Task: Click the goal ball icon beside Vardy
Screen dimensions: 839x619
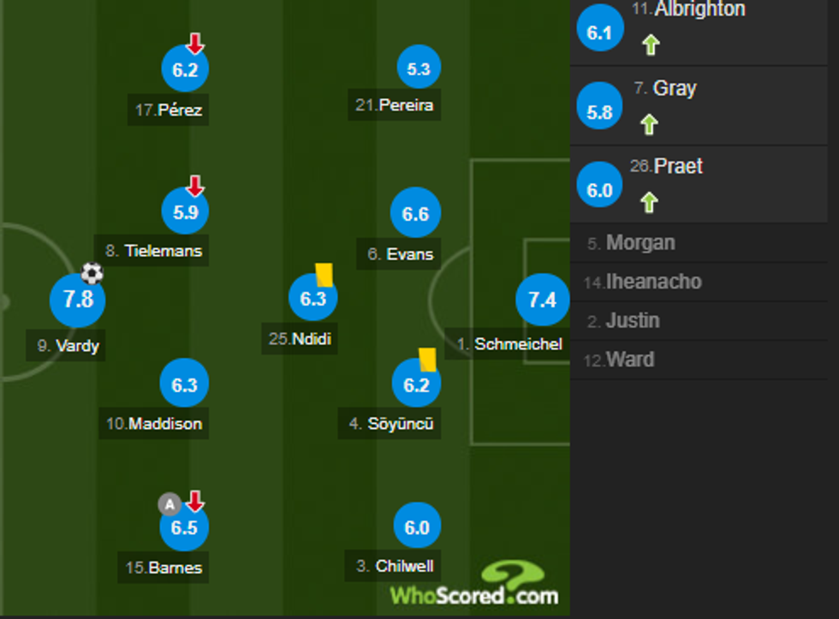Action: (x=92, y=274)
